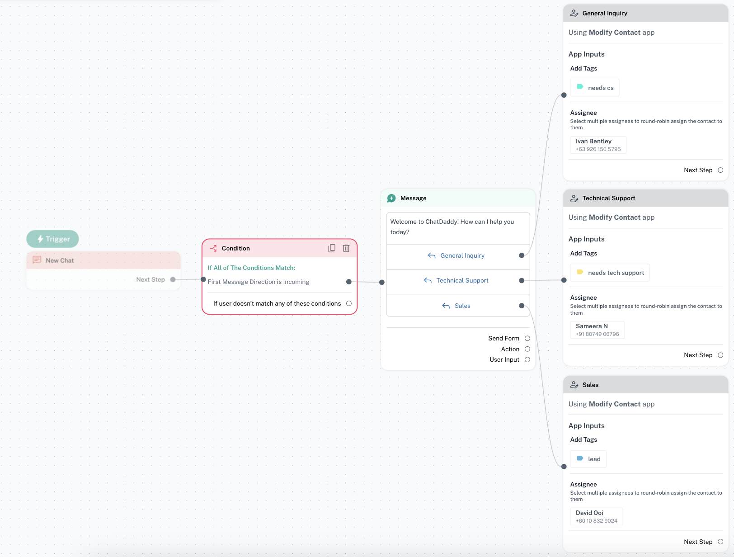This screenshot has width=734, height=557.
Task: Click the unmatched-conditions output connector
Action: coord(348,303)
